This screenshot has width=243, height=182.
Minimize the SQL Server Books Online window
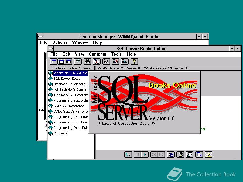pos(232,49)
